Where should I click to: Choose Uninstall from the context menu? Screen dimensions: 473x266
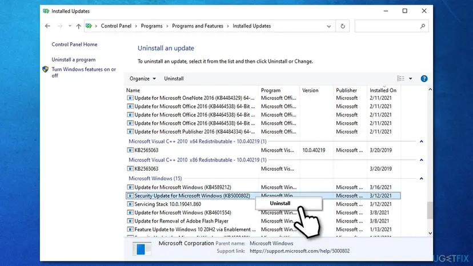(288, 203)
